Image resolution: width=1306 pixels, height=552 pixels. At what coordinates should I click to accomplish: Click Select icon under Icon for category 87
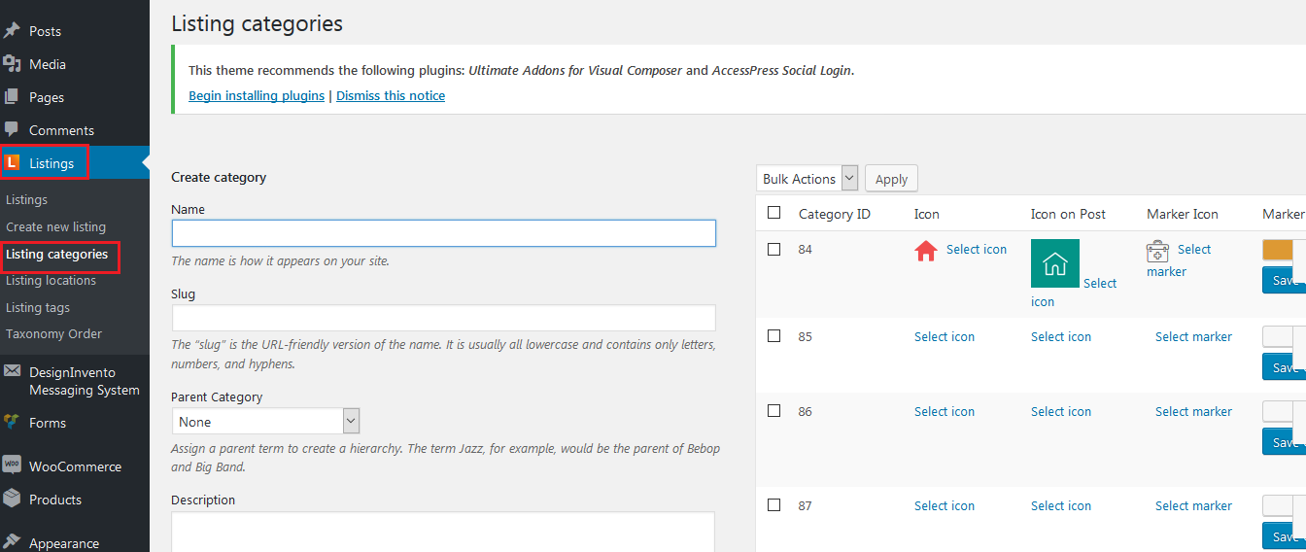pyautogui.click(x=945, y=505)
